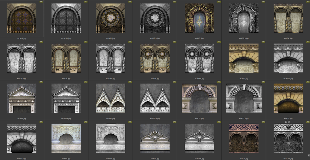Click the JPG badge on arch12L
The image size is (310, 160).
click(308, 82)
